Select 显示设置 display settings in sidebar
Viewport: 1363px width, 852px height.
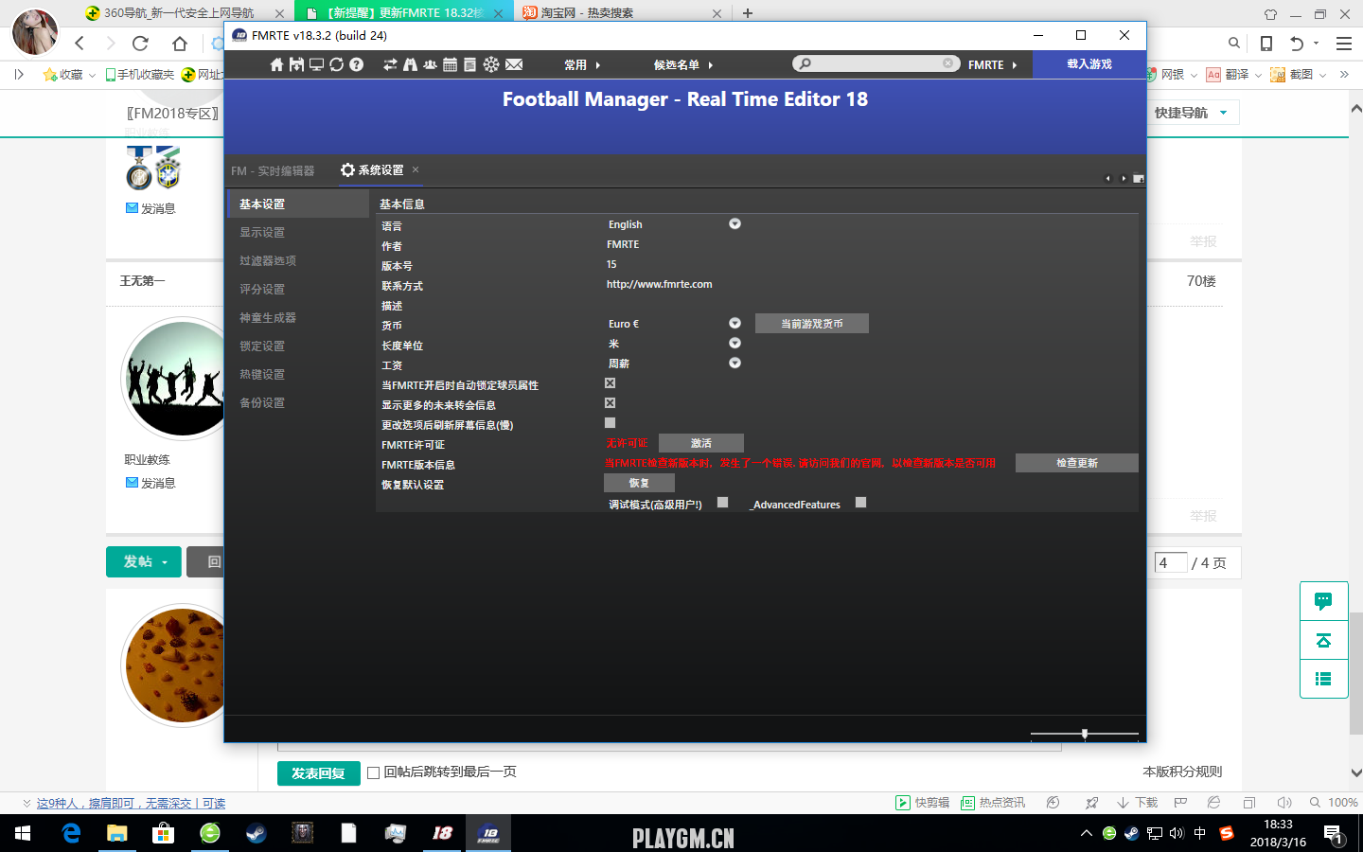[x=297, y=232]
